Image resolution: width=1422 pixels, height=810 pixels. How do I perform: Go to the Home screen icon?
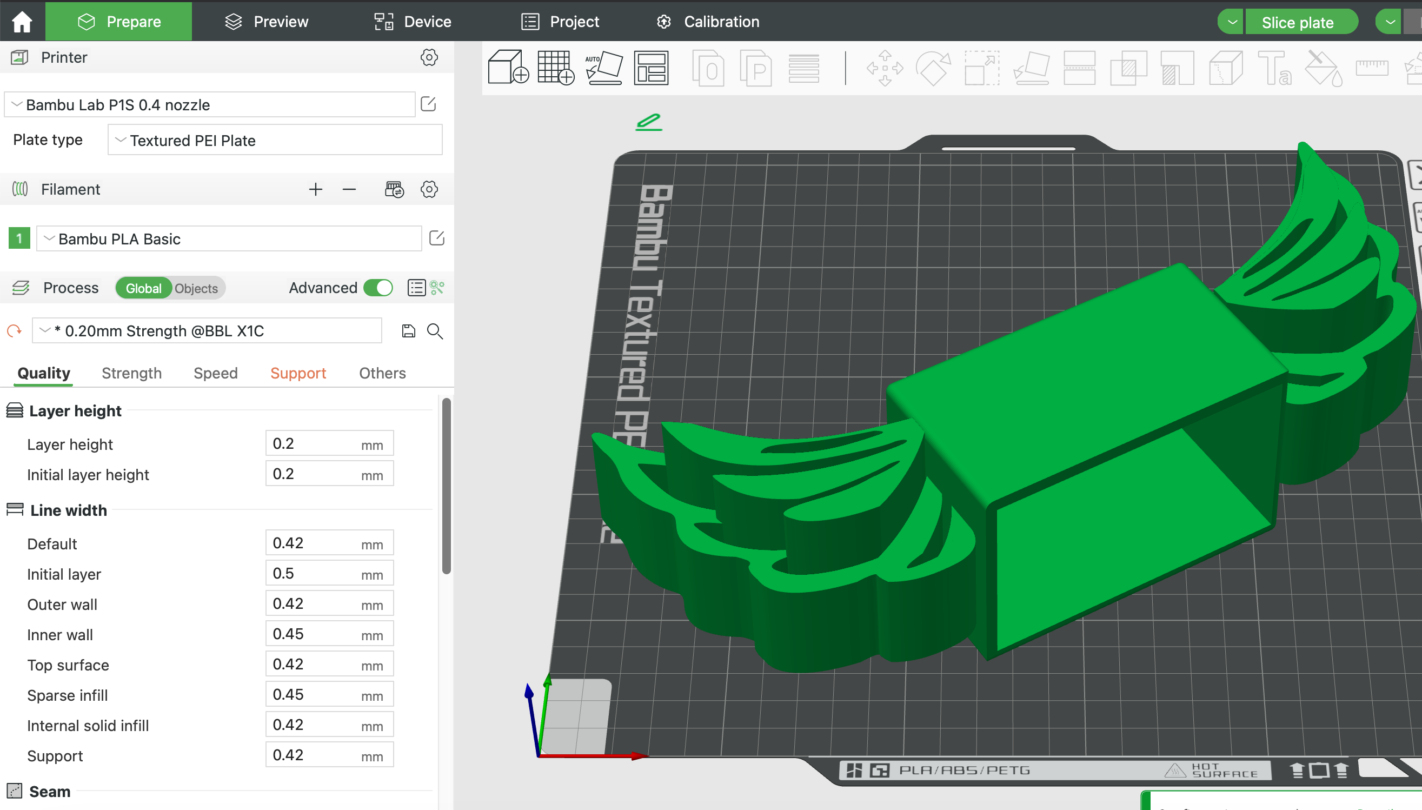click(22, 22)
